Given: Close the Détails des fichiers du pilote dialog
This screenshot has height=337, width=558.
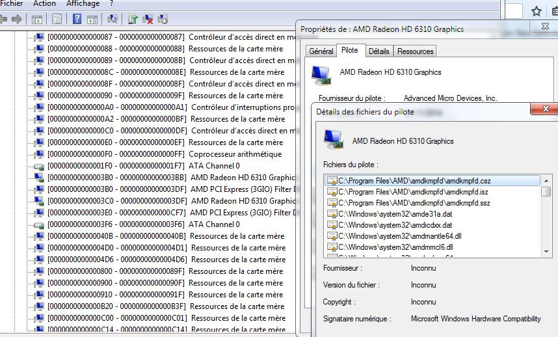Looking at the screenshot, I should click(545, 109).
